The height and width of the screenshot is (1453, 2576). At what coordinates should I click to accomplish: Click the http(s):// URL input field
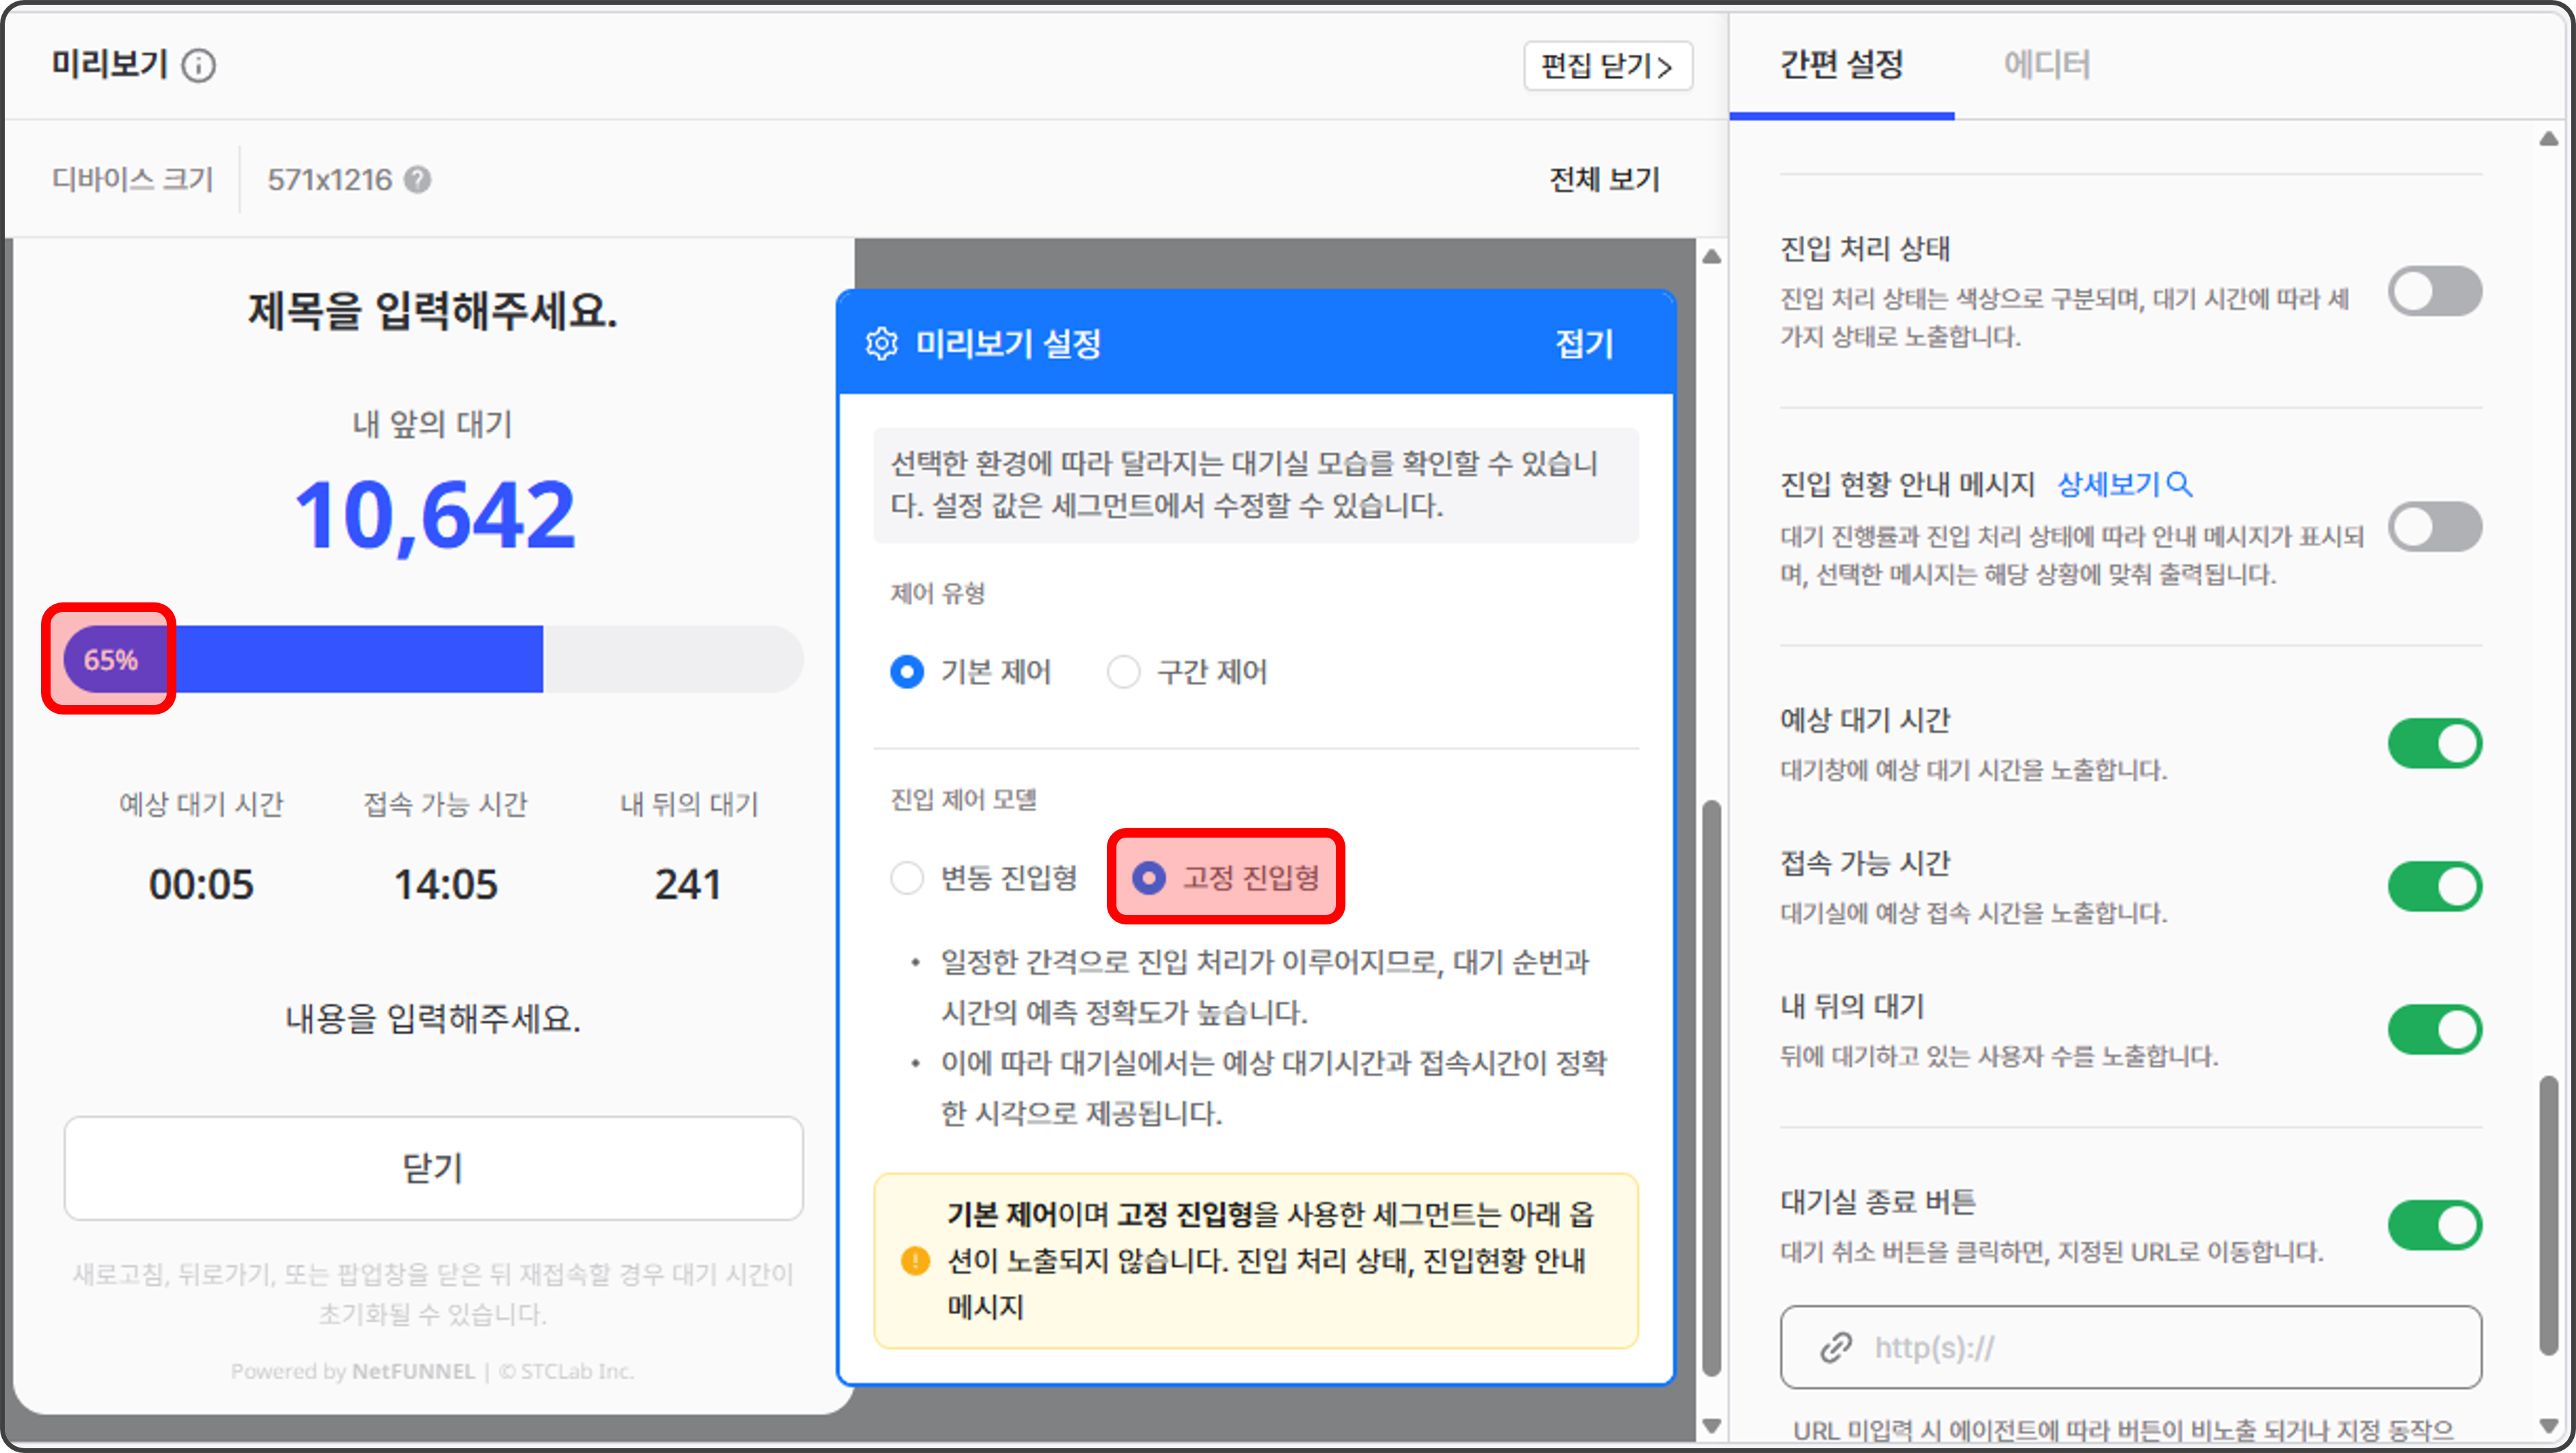point(2100,1347)
